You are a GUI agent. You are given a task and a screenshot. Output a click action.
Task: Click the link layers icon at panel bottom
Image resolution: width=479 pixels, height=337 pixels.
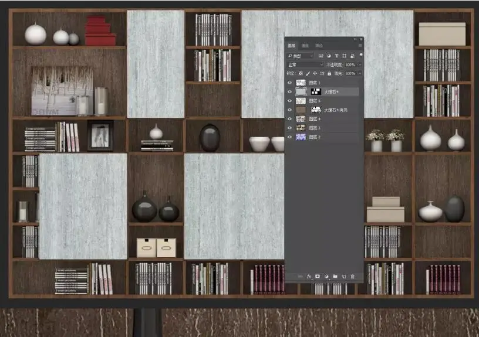[301, 276]
